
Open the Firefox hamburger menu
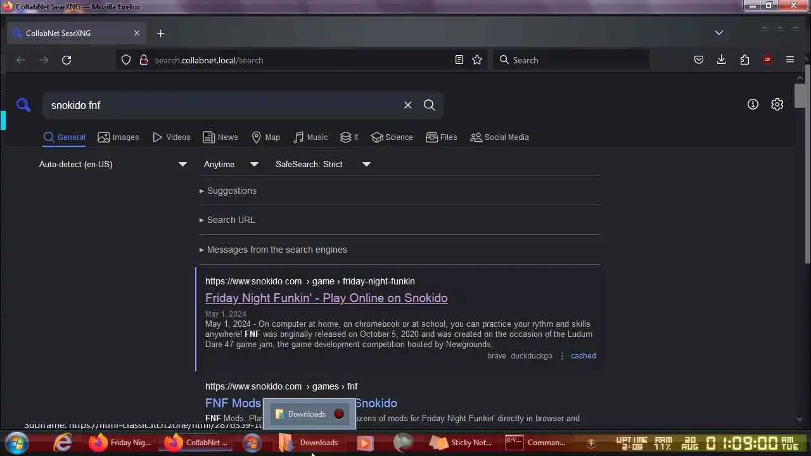[x=790, y=60]
